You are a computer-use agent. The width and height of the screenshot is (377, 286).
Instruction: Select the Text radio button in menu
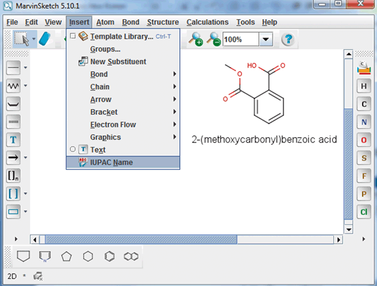click(x=73, y=149)
